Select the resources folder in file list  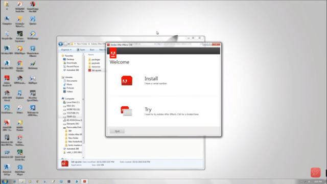point(94,66)
